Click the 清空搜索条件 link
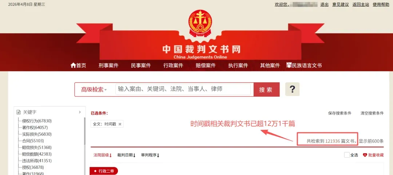Viewport: 393px width, 175px height. (x=372, y=113)
